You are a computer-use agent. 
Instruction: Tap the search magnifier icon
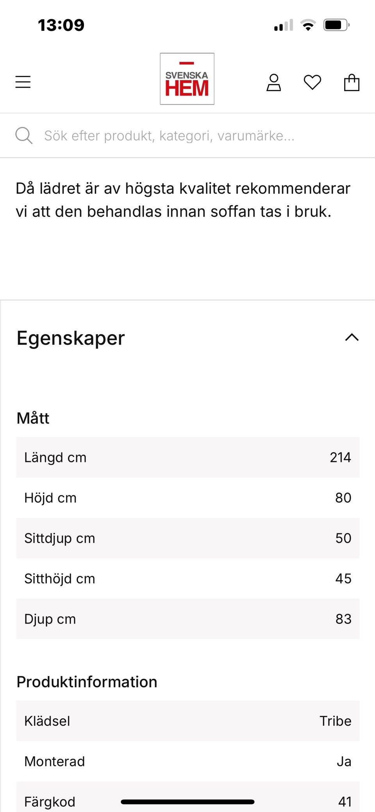pos(23,136)
